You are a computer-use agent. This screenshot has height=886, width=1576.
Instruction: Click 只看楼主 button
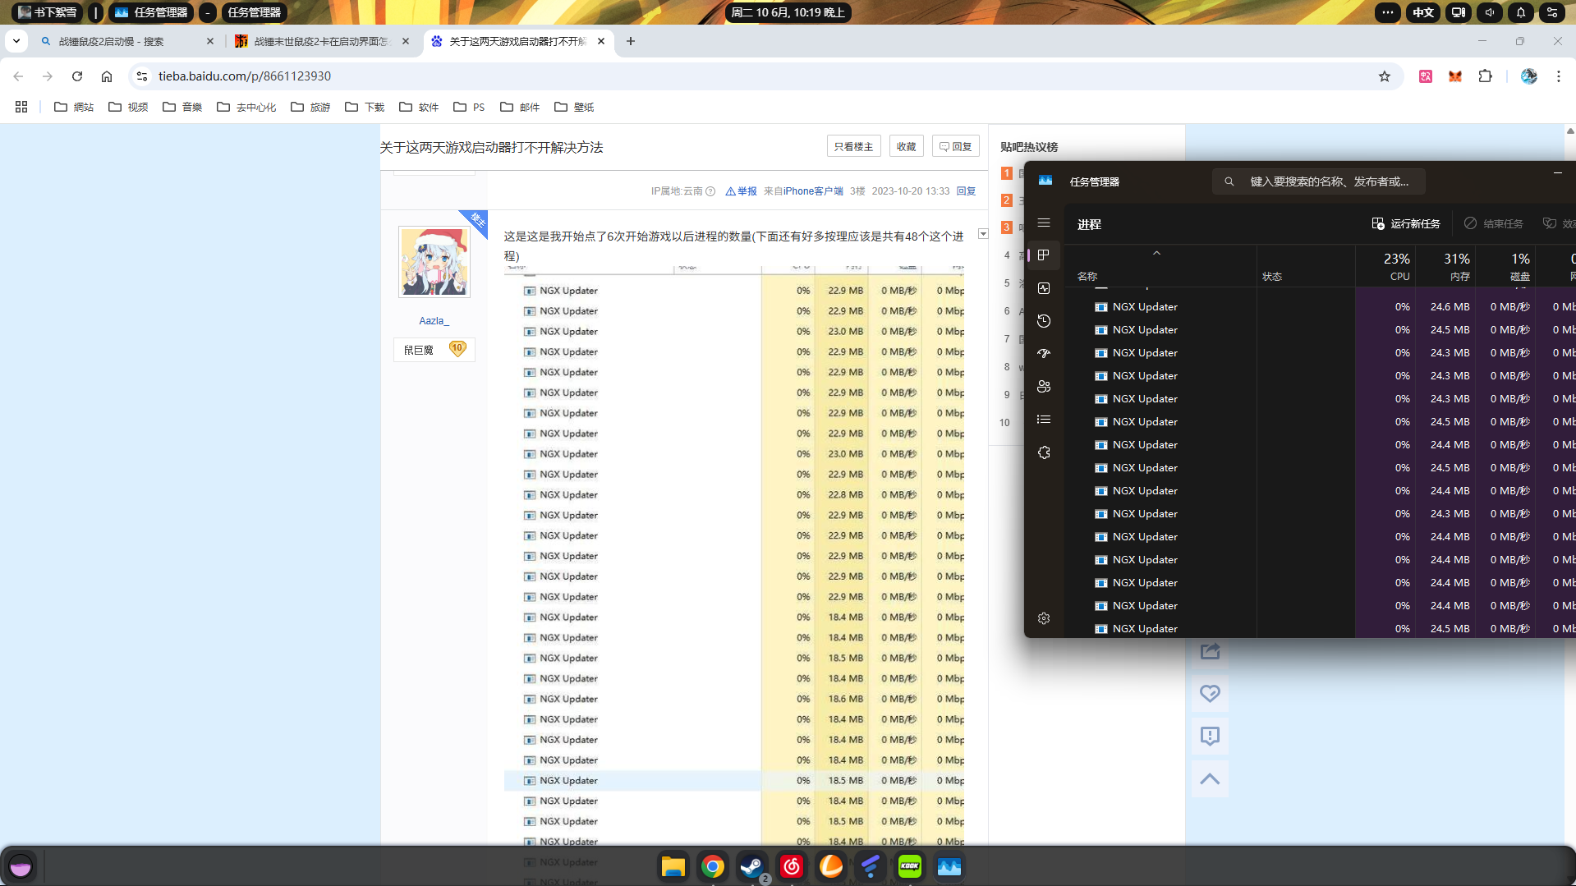[853, 146]
